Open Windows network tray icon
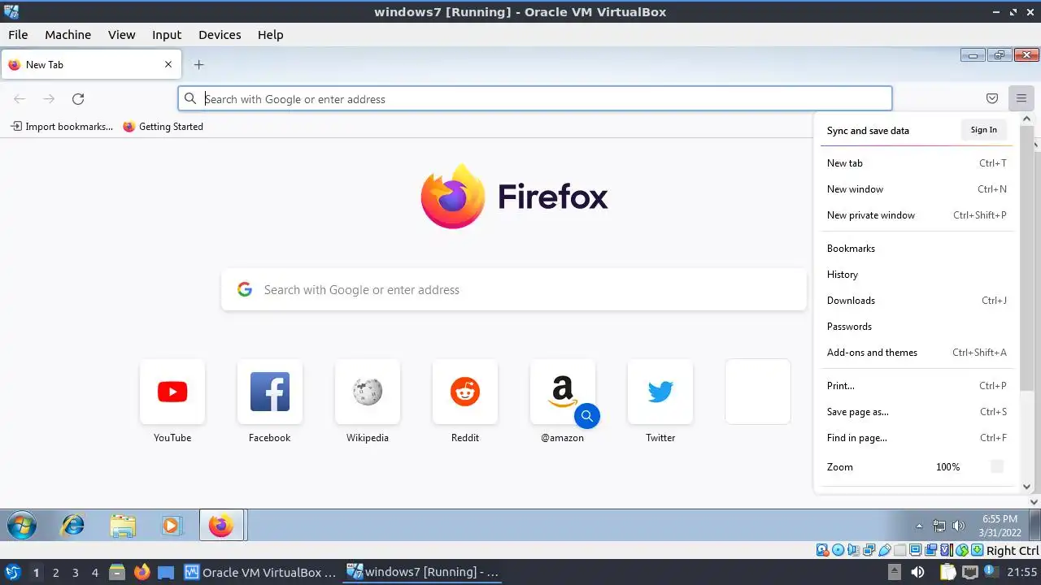This screenshot has height=585, width=1041. click(939, 526)
